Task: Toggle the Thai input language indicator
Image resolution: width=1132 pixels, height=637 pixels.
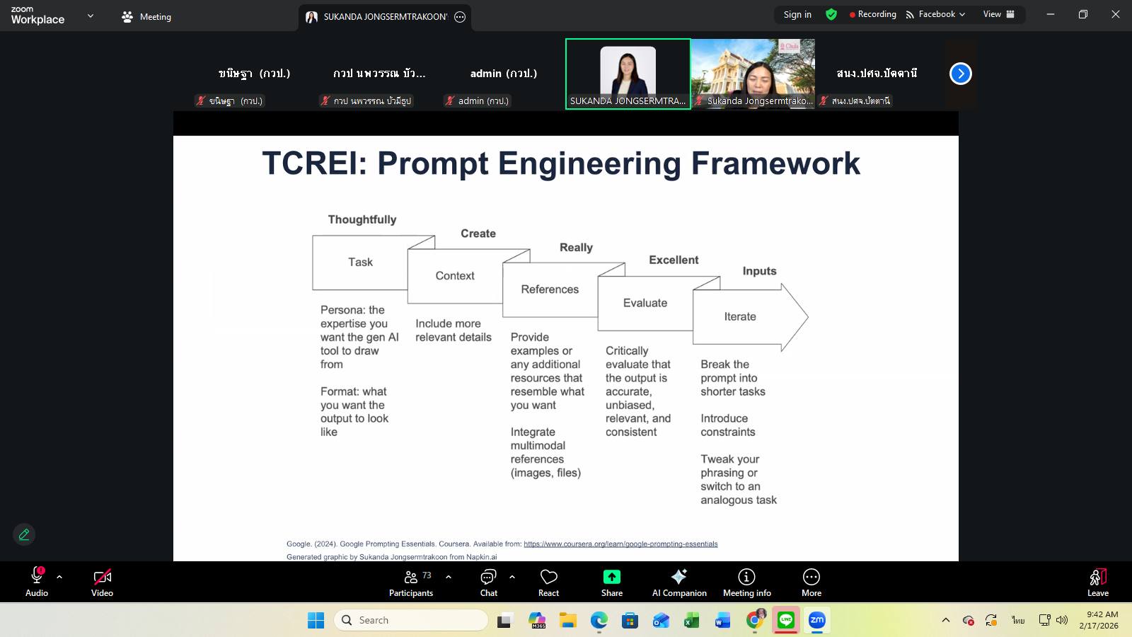Action: click(1017, 620)
